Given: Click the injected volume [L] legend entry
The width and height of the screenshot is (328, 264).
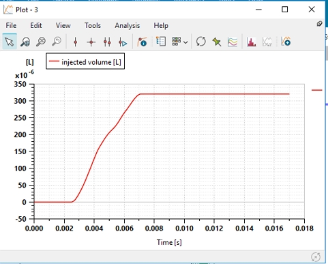Looking at the screenshot, I should (x=85, y=61).
